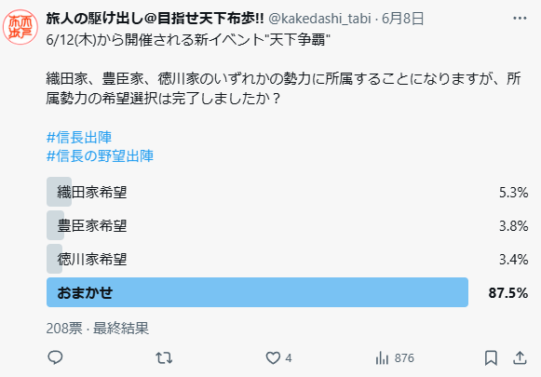Screen dimensions: 541x377
Task: Select the 織田家希望 poll option
Action: (x=287, y=192)
